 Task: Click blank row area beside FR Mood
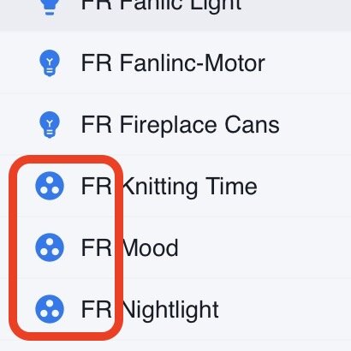(264, 247)
